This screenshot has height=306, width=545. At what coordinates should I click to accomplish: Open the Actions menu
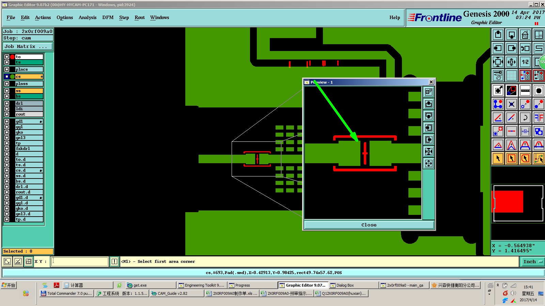click(43, 17)
